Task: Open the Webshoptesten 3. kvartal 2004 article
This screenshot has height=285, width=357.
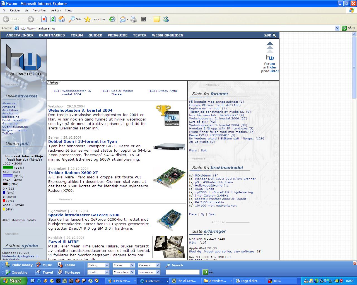Action: (x=80, y=110)
